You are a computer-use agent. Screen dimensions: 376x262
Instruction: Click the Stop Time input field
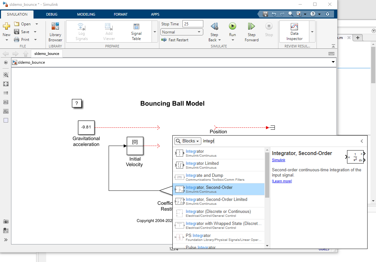tap(193, 24)
